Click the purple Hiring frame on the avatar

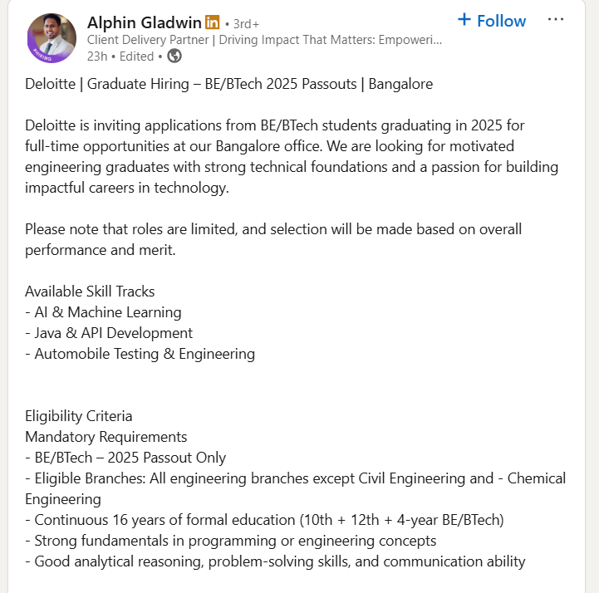(40, 56)
